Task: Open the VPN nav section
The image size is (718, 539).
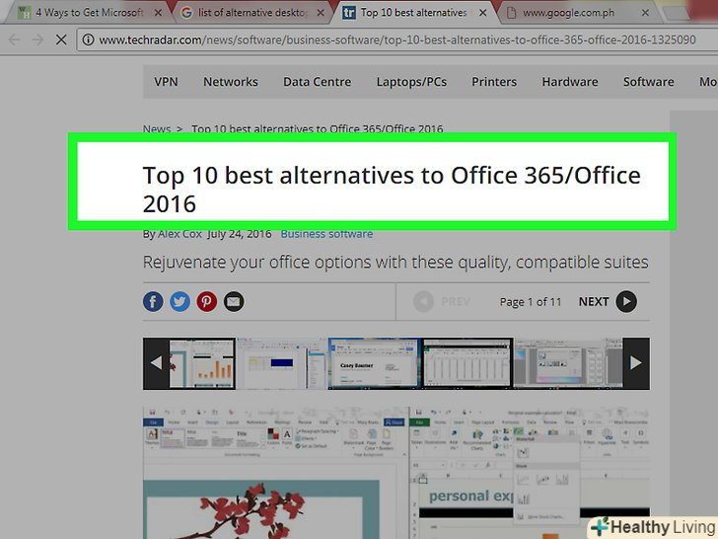Action: 166,82
